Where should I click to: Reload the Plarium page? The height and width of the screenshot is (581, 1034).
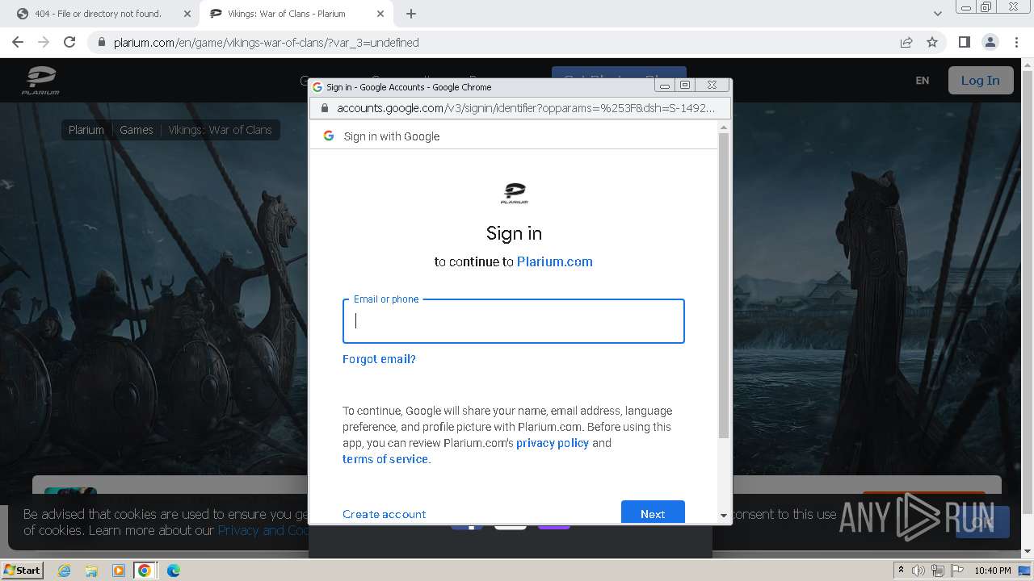[x=69, y=42]
